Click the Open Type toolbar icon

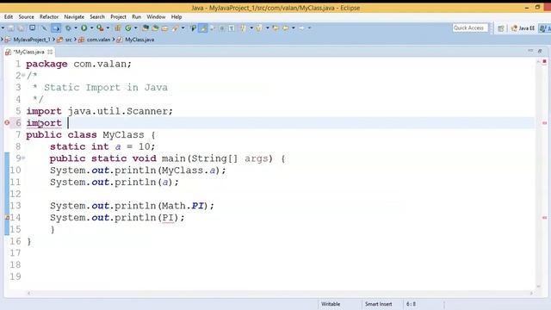point(145,28)
